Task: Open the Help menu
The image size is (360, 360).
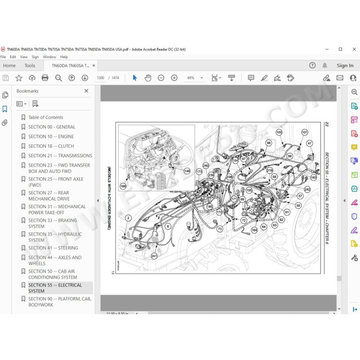Action: coord(64,57)
